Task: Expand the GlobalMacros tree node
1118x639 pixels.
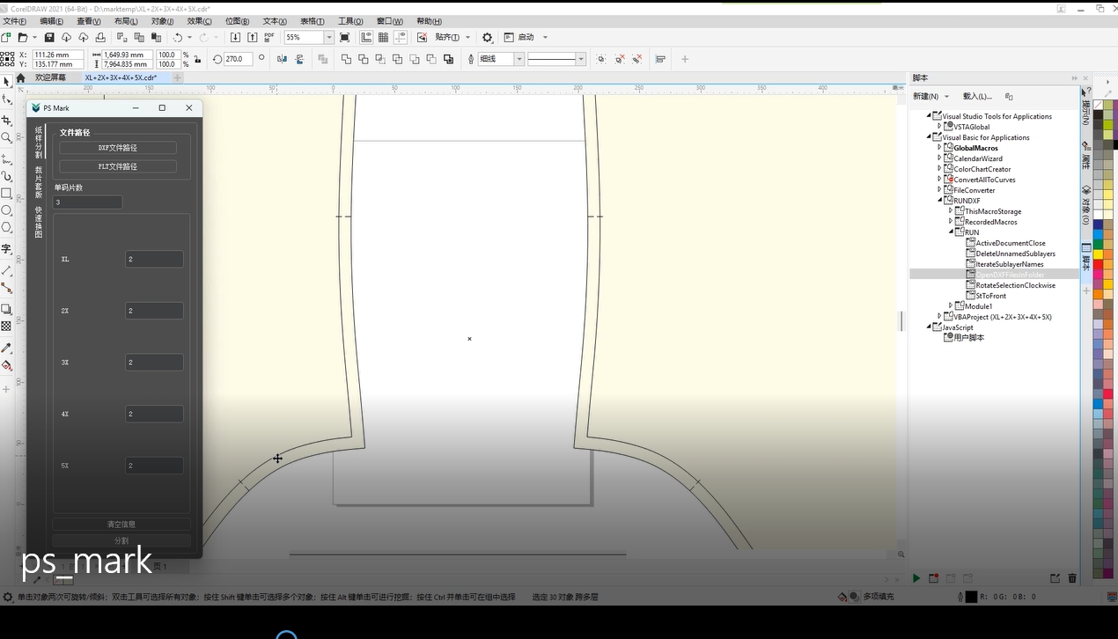Action: [939, 148]
